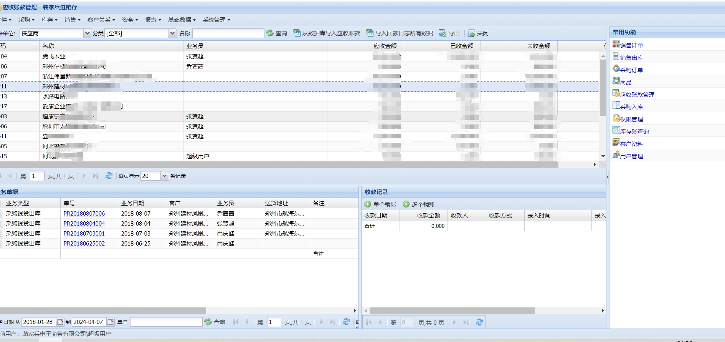The image size is (725, 342).
Task: Close the page with 关闭 button
Action: (478, 33)
